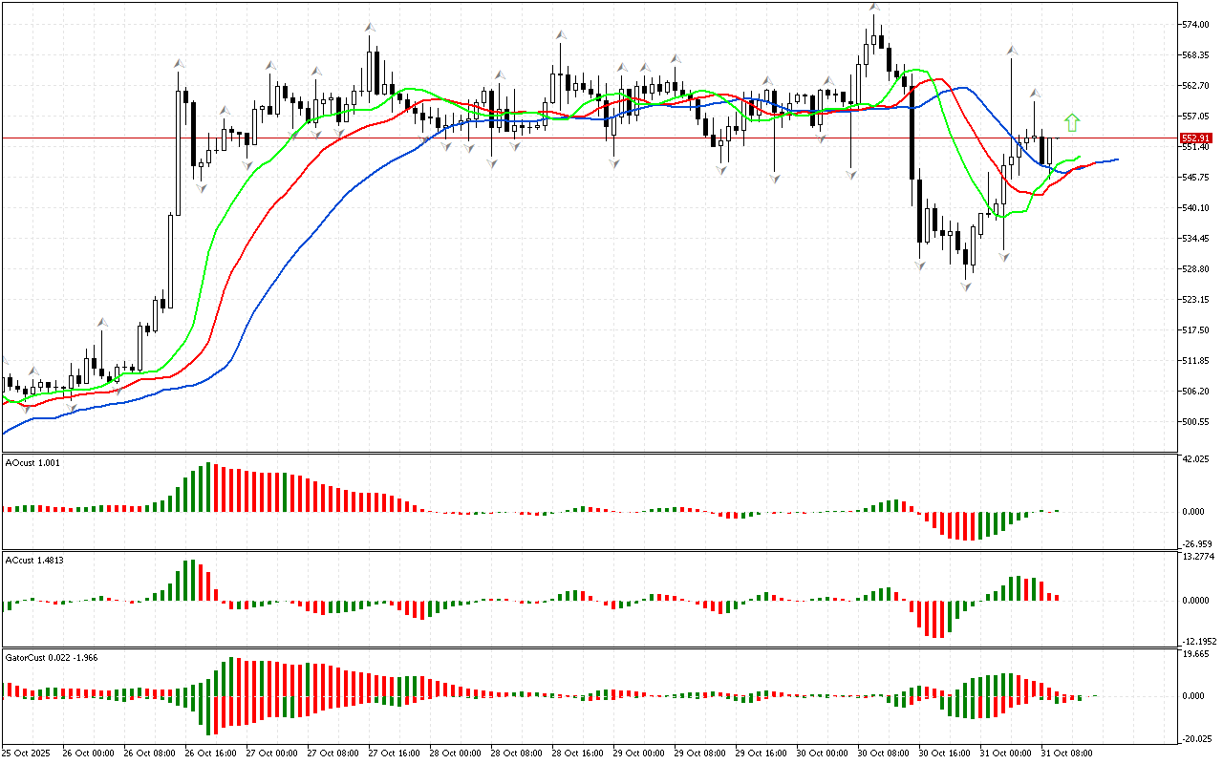Click the AOcust 1.001 indicator label

pyautogui.click(x=32, y=462)
